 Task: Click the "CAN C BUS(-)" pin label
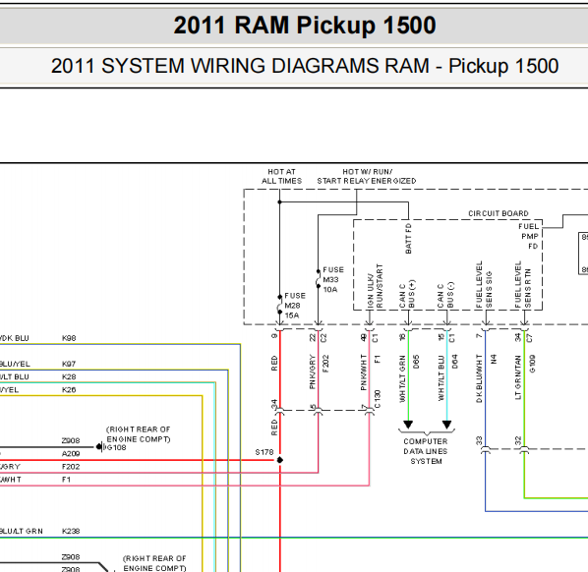[445, 296]
